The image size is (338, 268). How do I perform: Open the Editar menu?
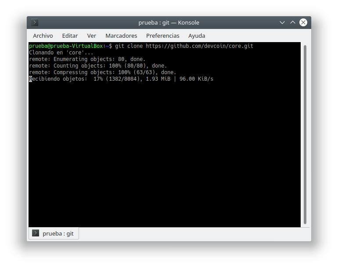70,36
